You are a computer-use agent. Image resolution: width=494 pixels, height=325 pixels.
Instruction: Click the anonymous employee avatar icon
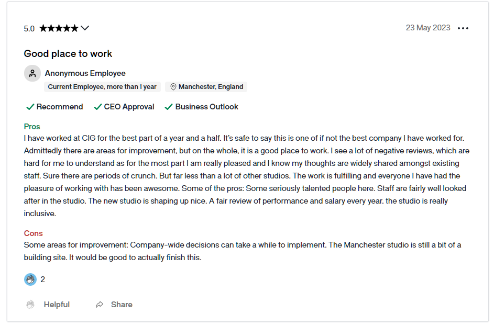click(x=32, y=73)
